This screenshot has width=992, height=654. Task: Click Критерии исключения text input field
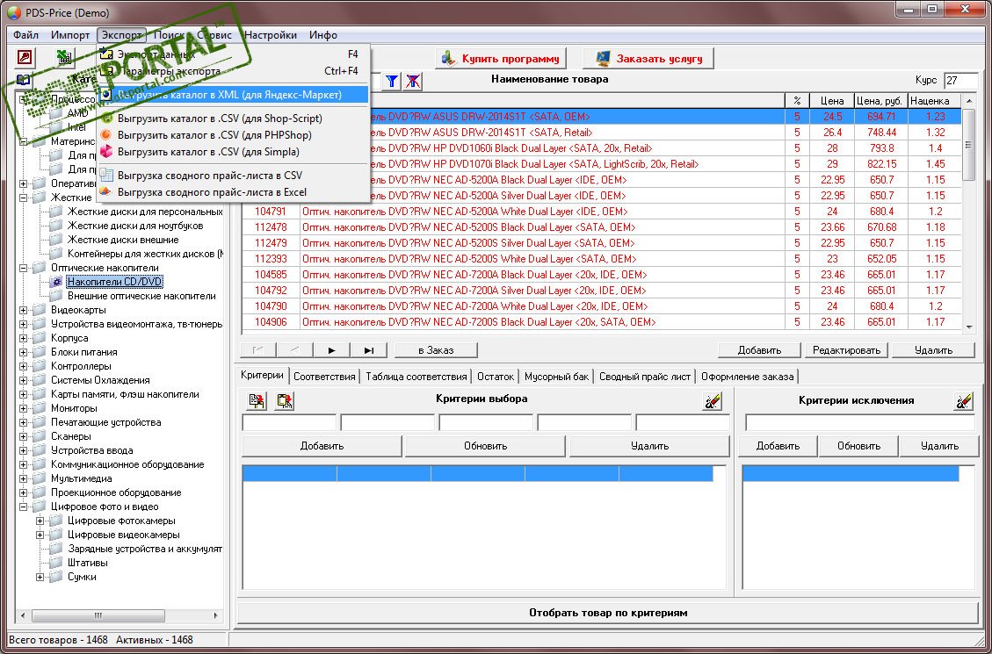860,423
